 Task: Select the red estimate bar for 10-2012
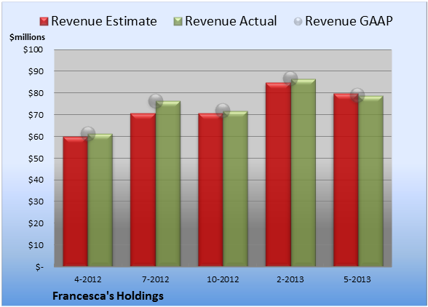(x=211, y=190)
